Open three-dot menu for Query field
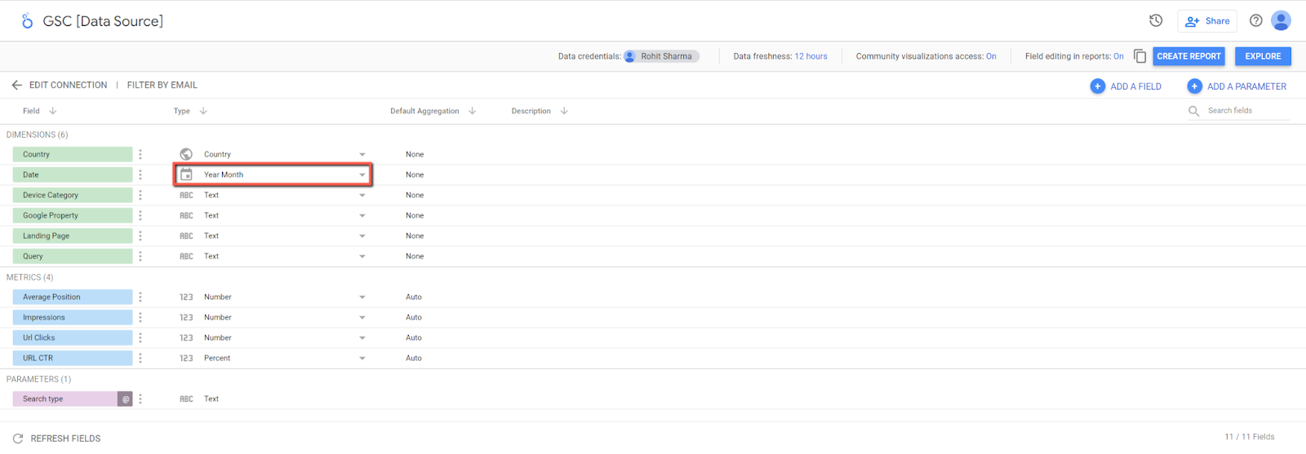The height and width of the screenshot is (454, 1306). 140,256
